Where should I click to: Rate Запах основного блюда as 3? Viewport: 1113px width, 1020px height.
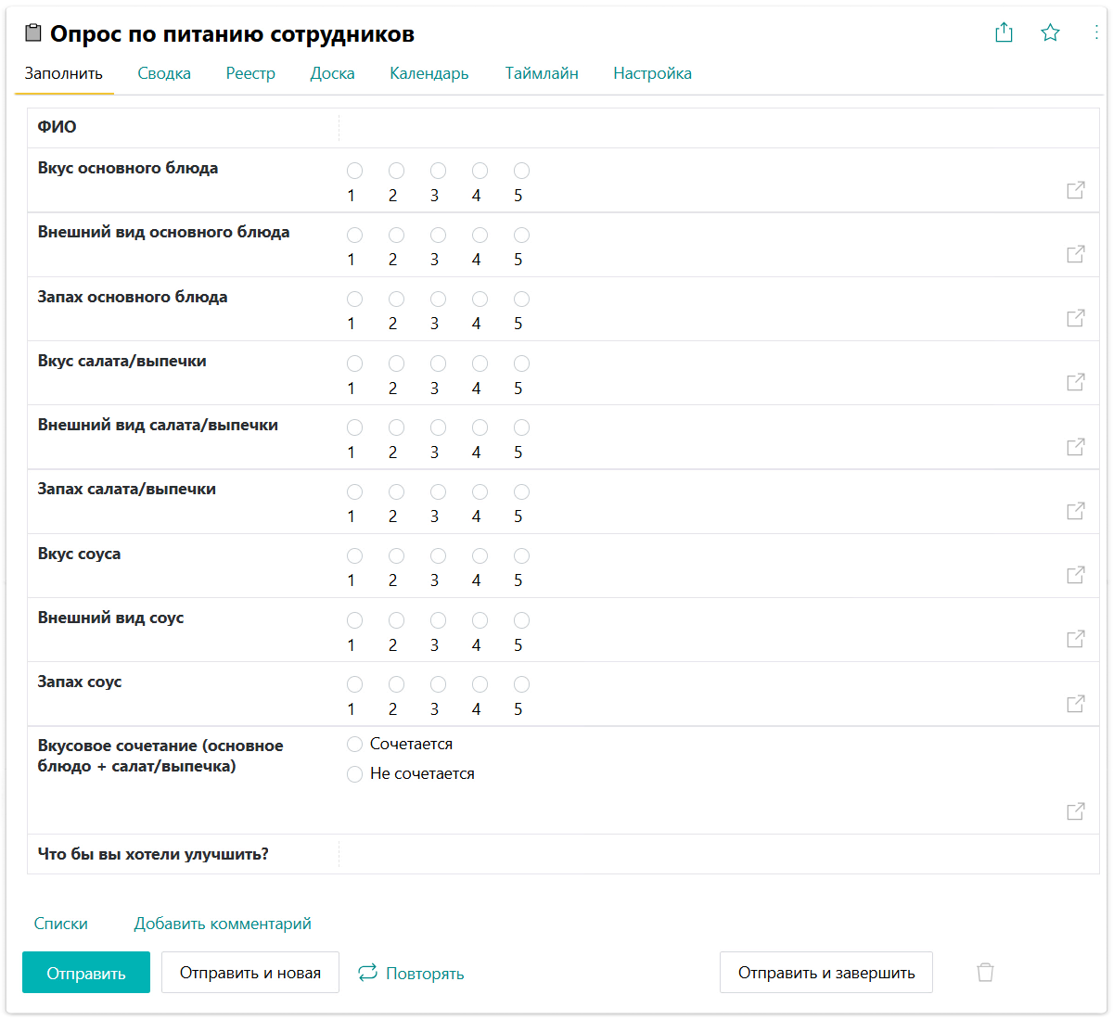(x=438, y=299)
